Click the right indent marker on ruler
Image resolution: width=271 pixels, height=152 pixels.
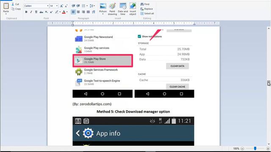(194, 24)
